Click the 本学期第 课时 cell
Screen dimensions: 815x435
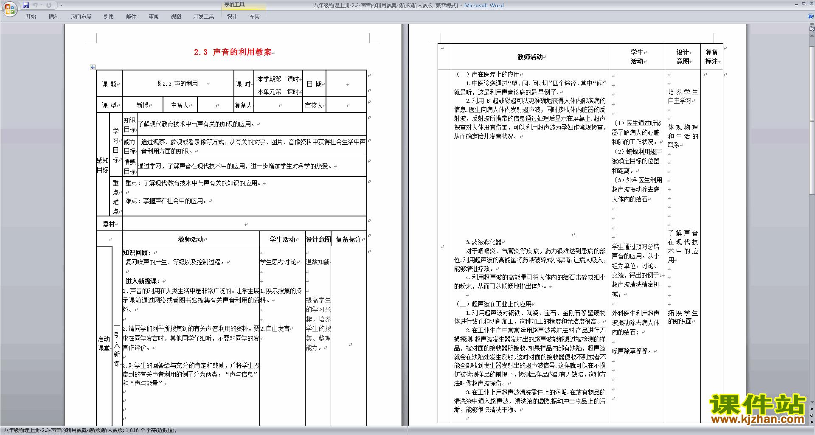tap(278, 79)
